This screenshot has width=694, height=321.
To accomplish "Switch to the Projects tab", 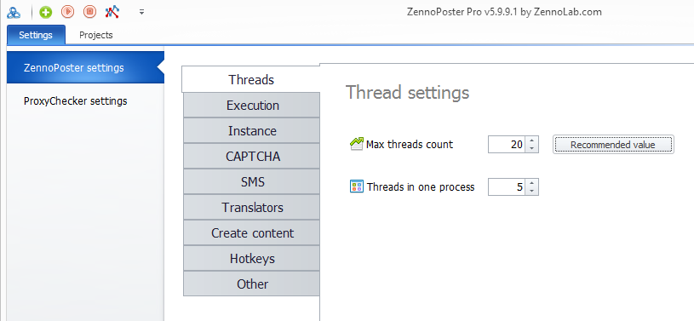I will point(96,35).
